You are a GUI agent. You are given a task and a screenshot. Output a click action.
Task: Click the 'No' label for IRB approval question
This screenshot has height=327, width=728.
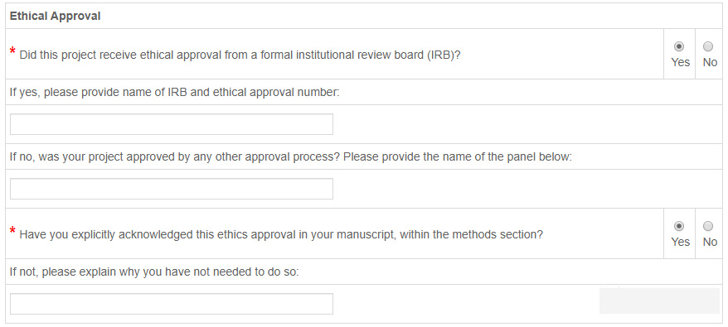pos(710,62)
